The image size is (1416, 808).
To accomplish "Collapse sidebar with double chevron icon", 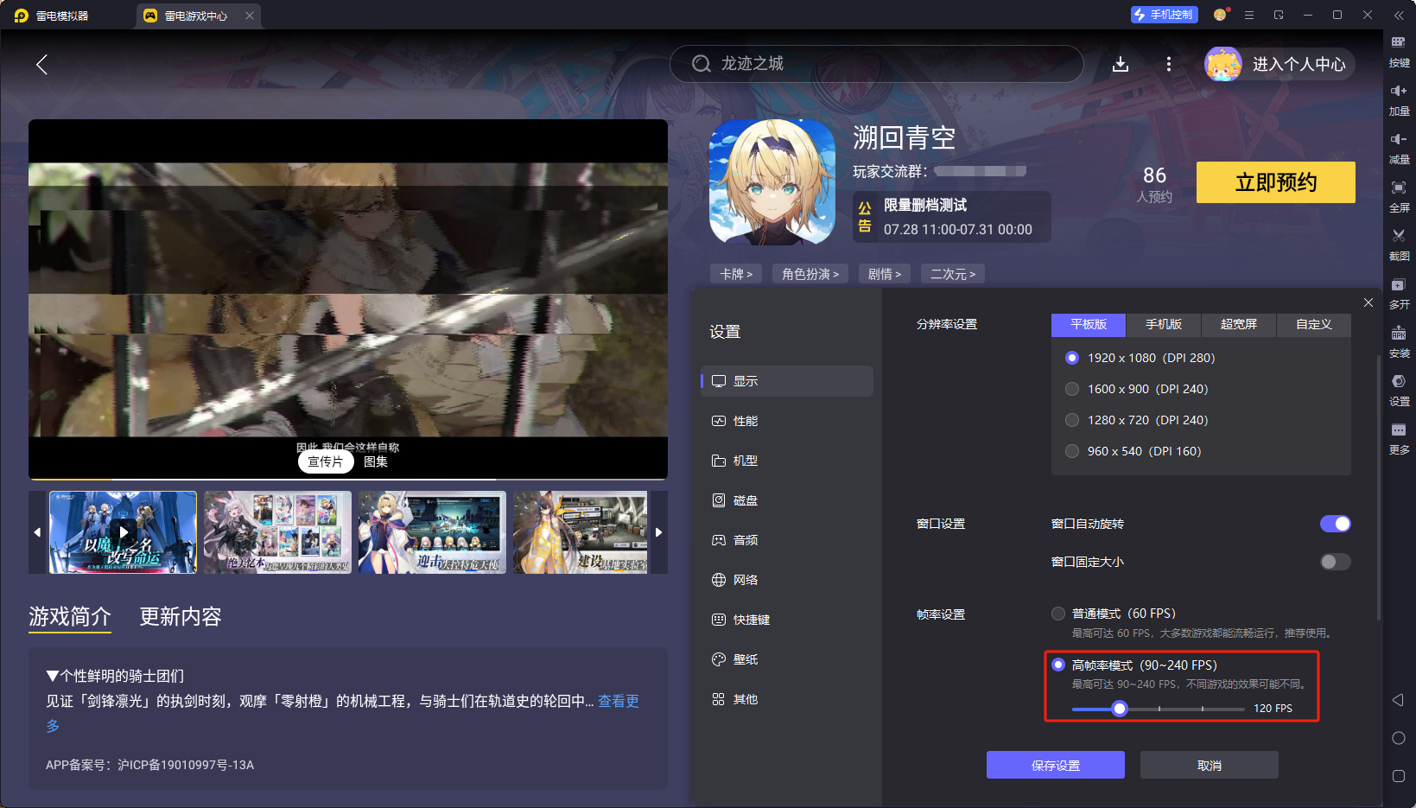I will pyautogui.click(x=1399, y=16).
